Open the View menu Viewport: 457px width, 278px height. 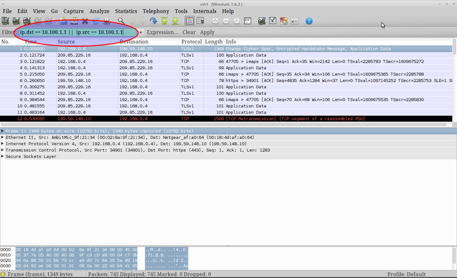[39, 11]
